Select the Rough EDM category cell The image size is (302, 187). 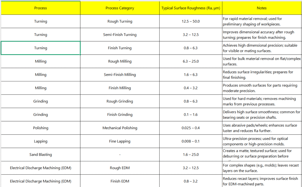click(x=120, y=168)
